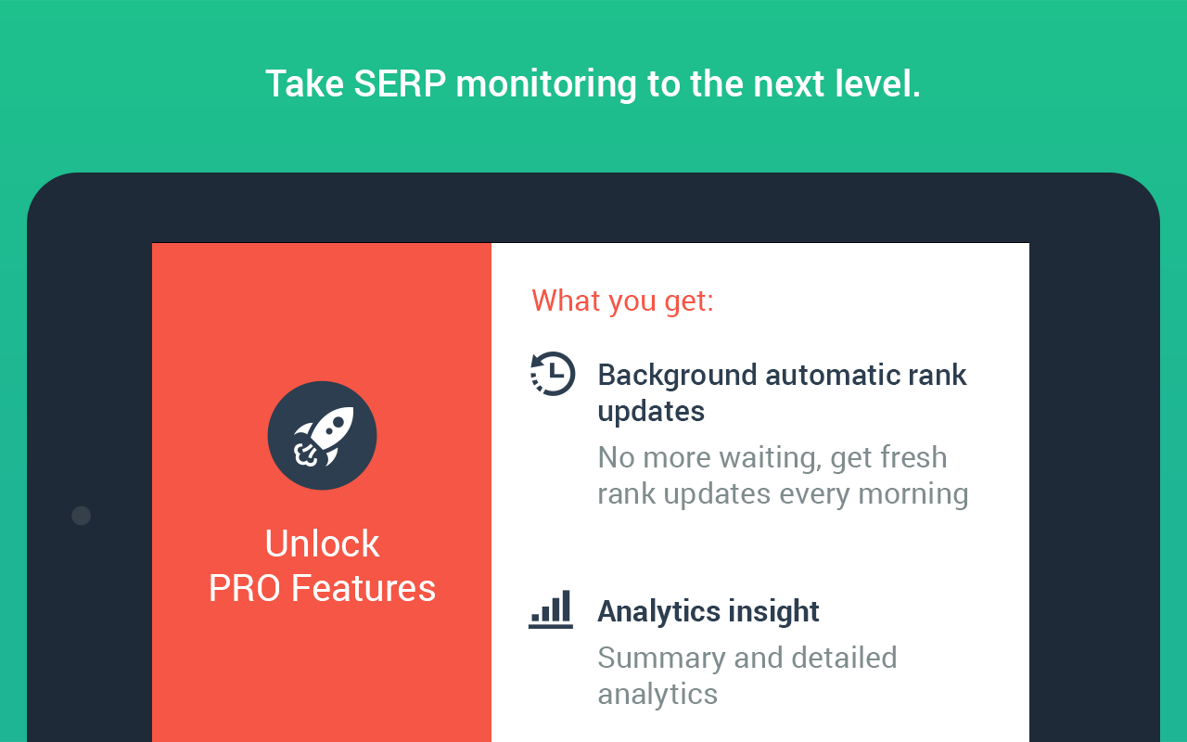The height and width of the screenshot is (742, 1187).
Task: Tap the 'Summary and detailed analytics' subtext
Action: coord(747,675)
